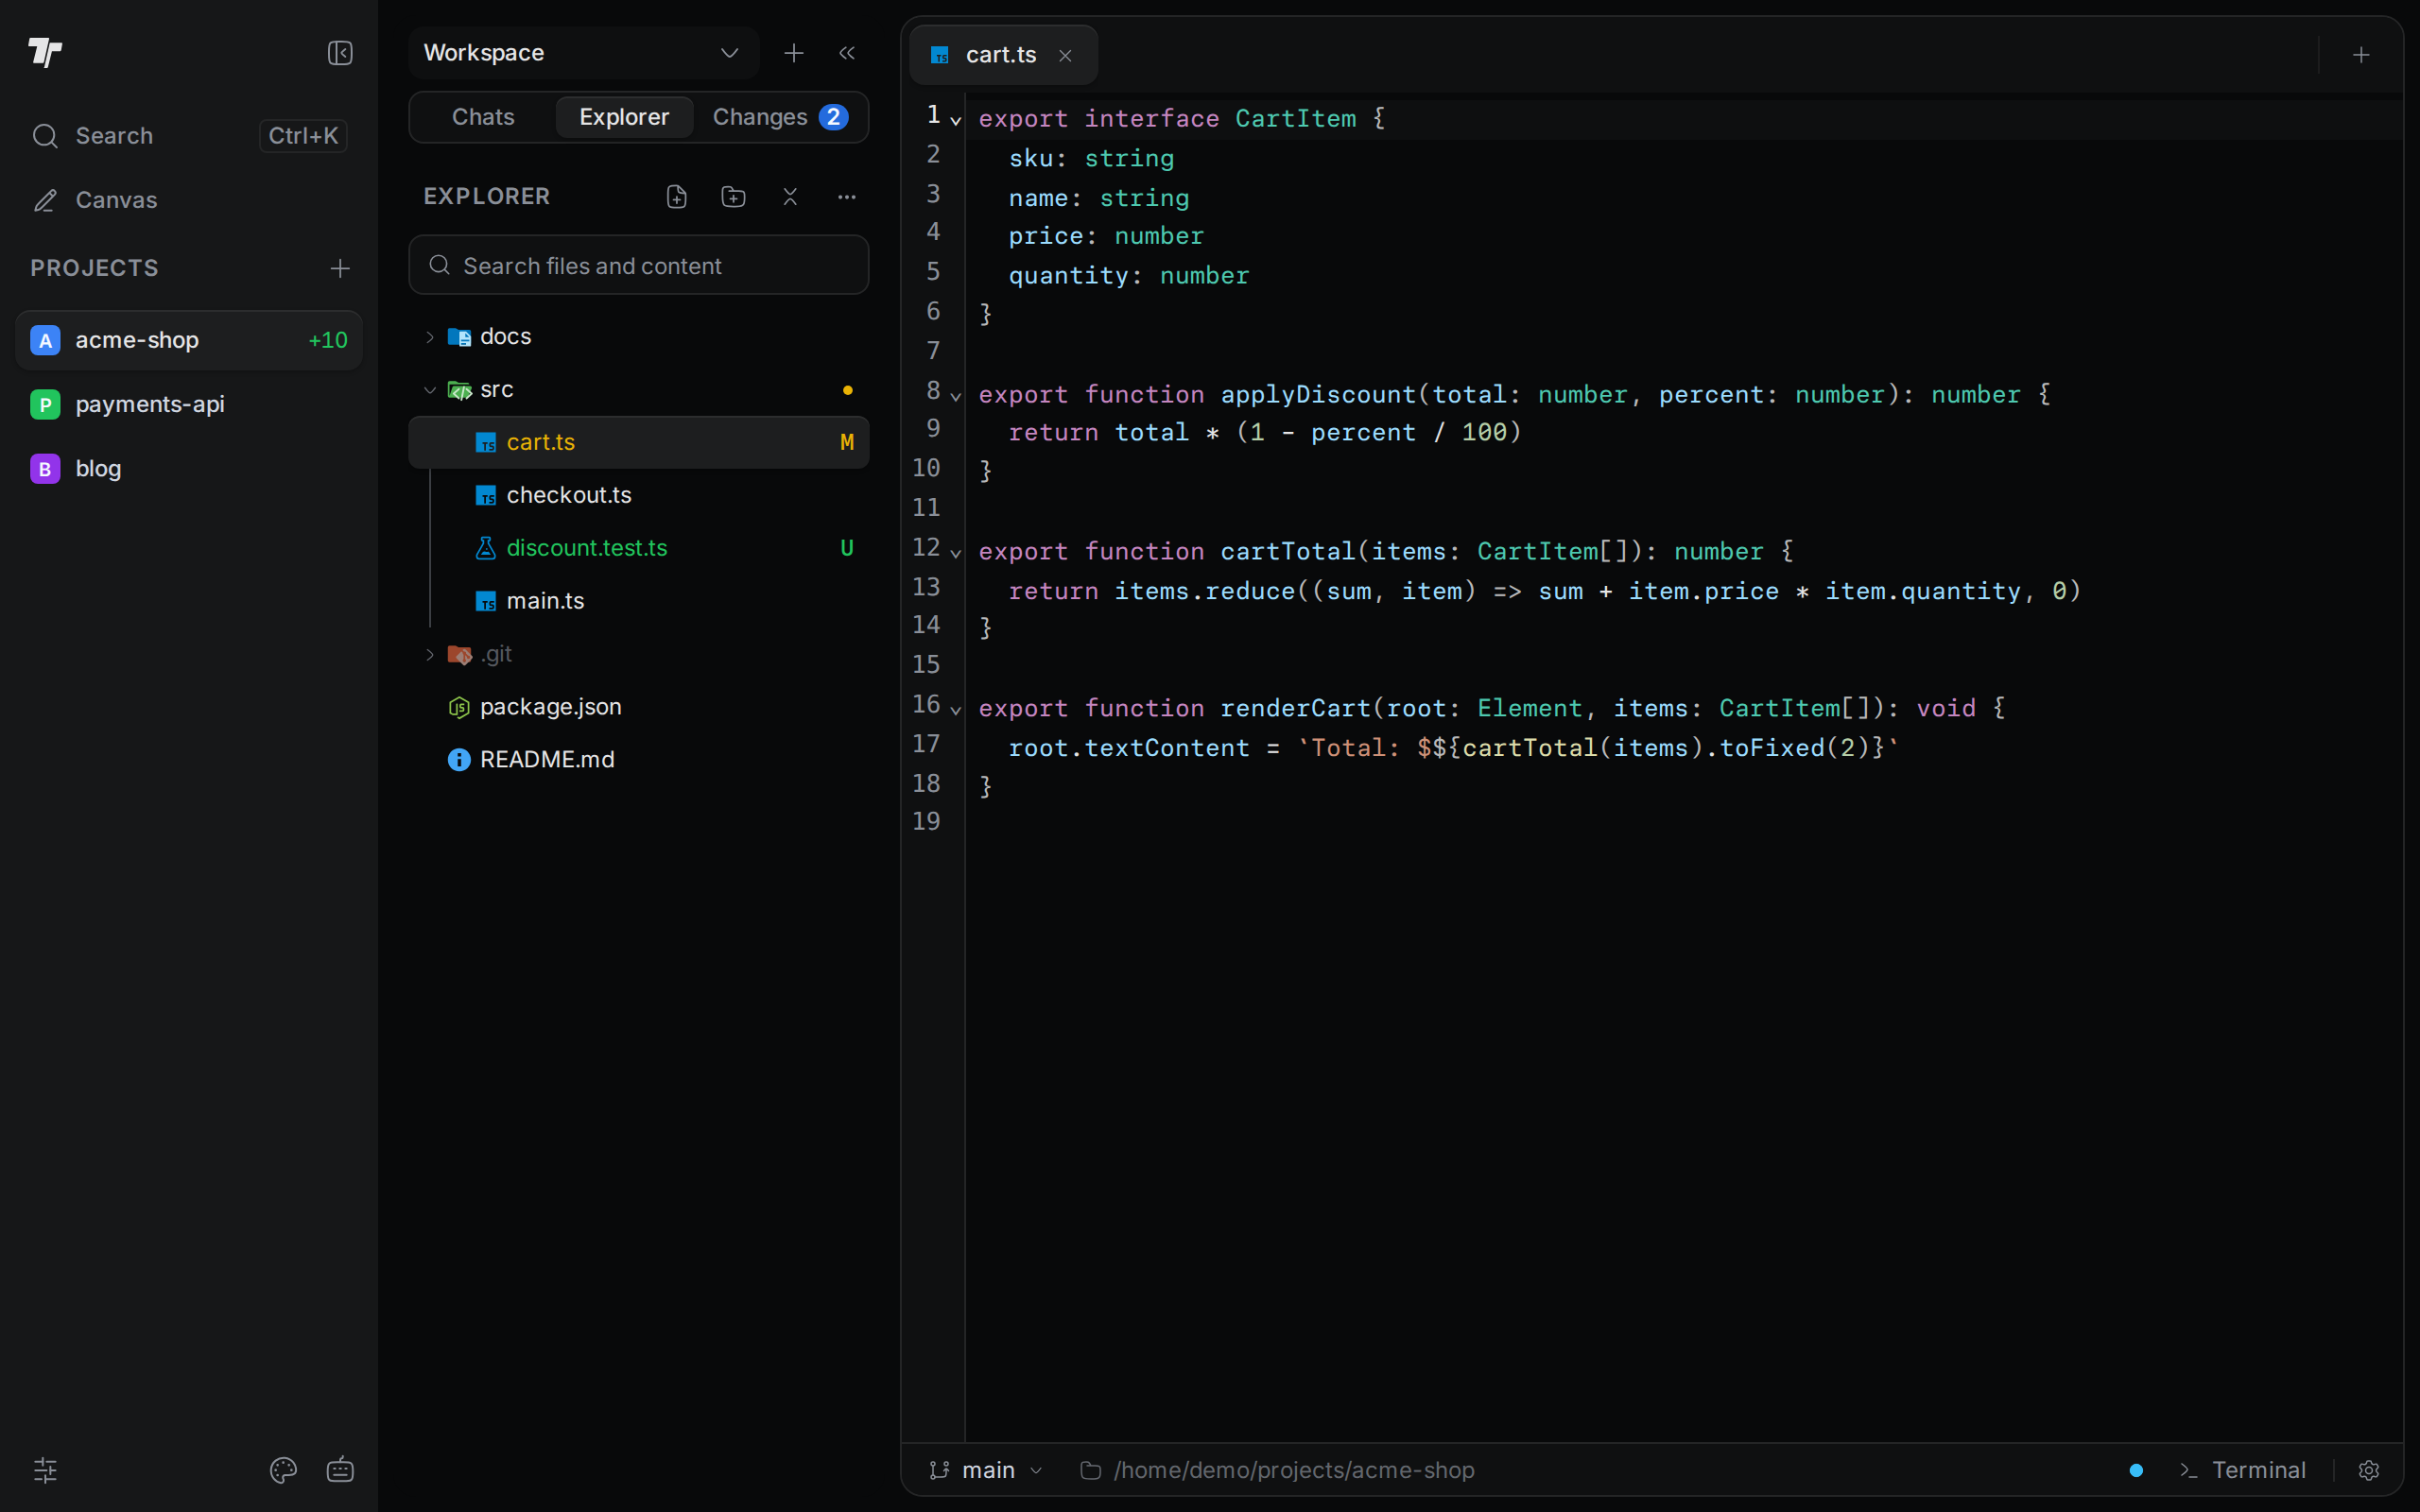Switch to the Changes tab
This screenshot has width=2420, height=1512.
[x=780, y=117]
